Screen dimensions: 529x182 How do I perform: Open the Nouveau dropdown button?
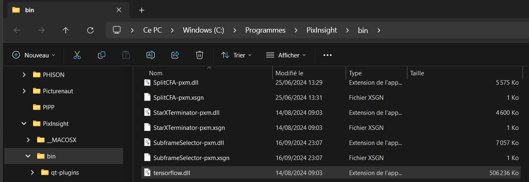pos(34,55)
